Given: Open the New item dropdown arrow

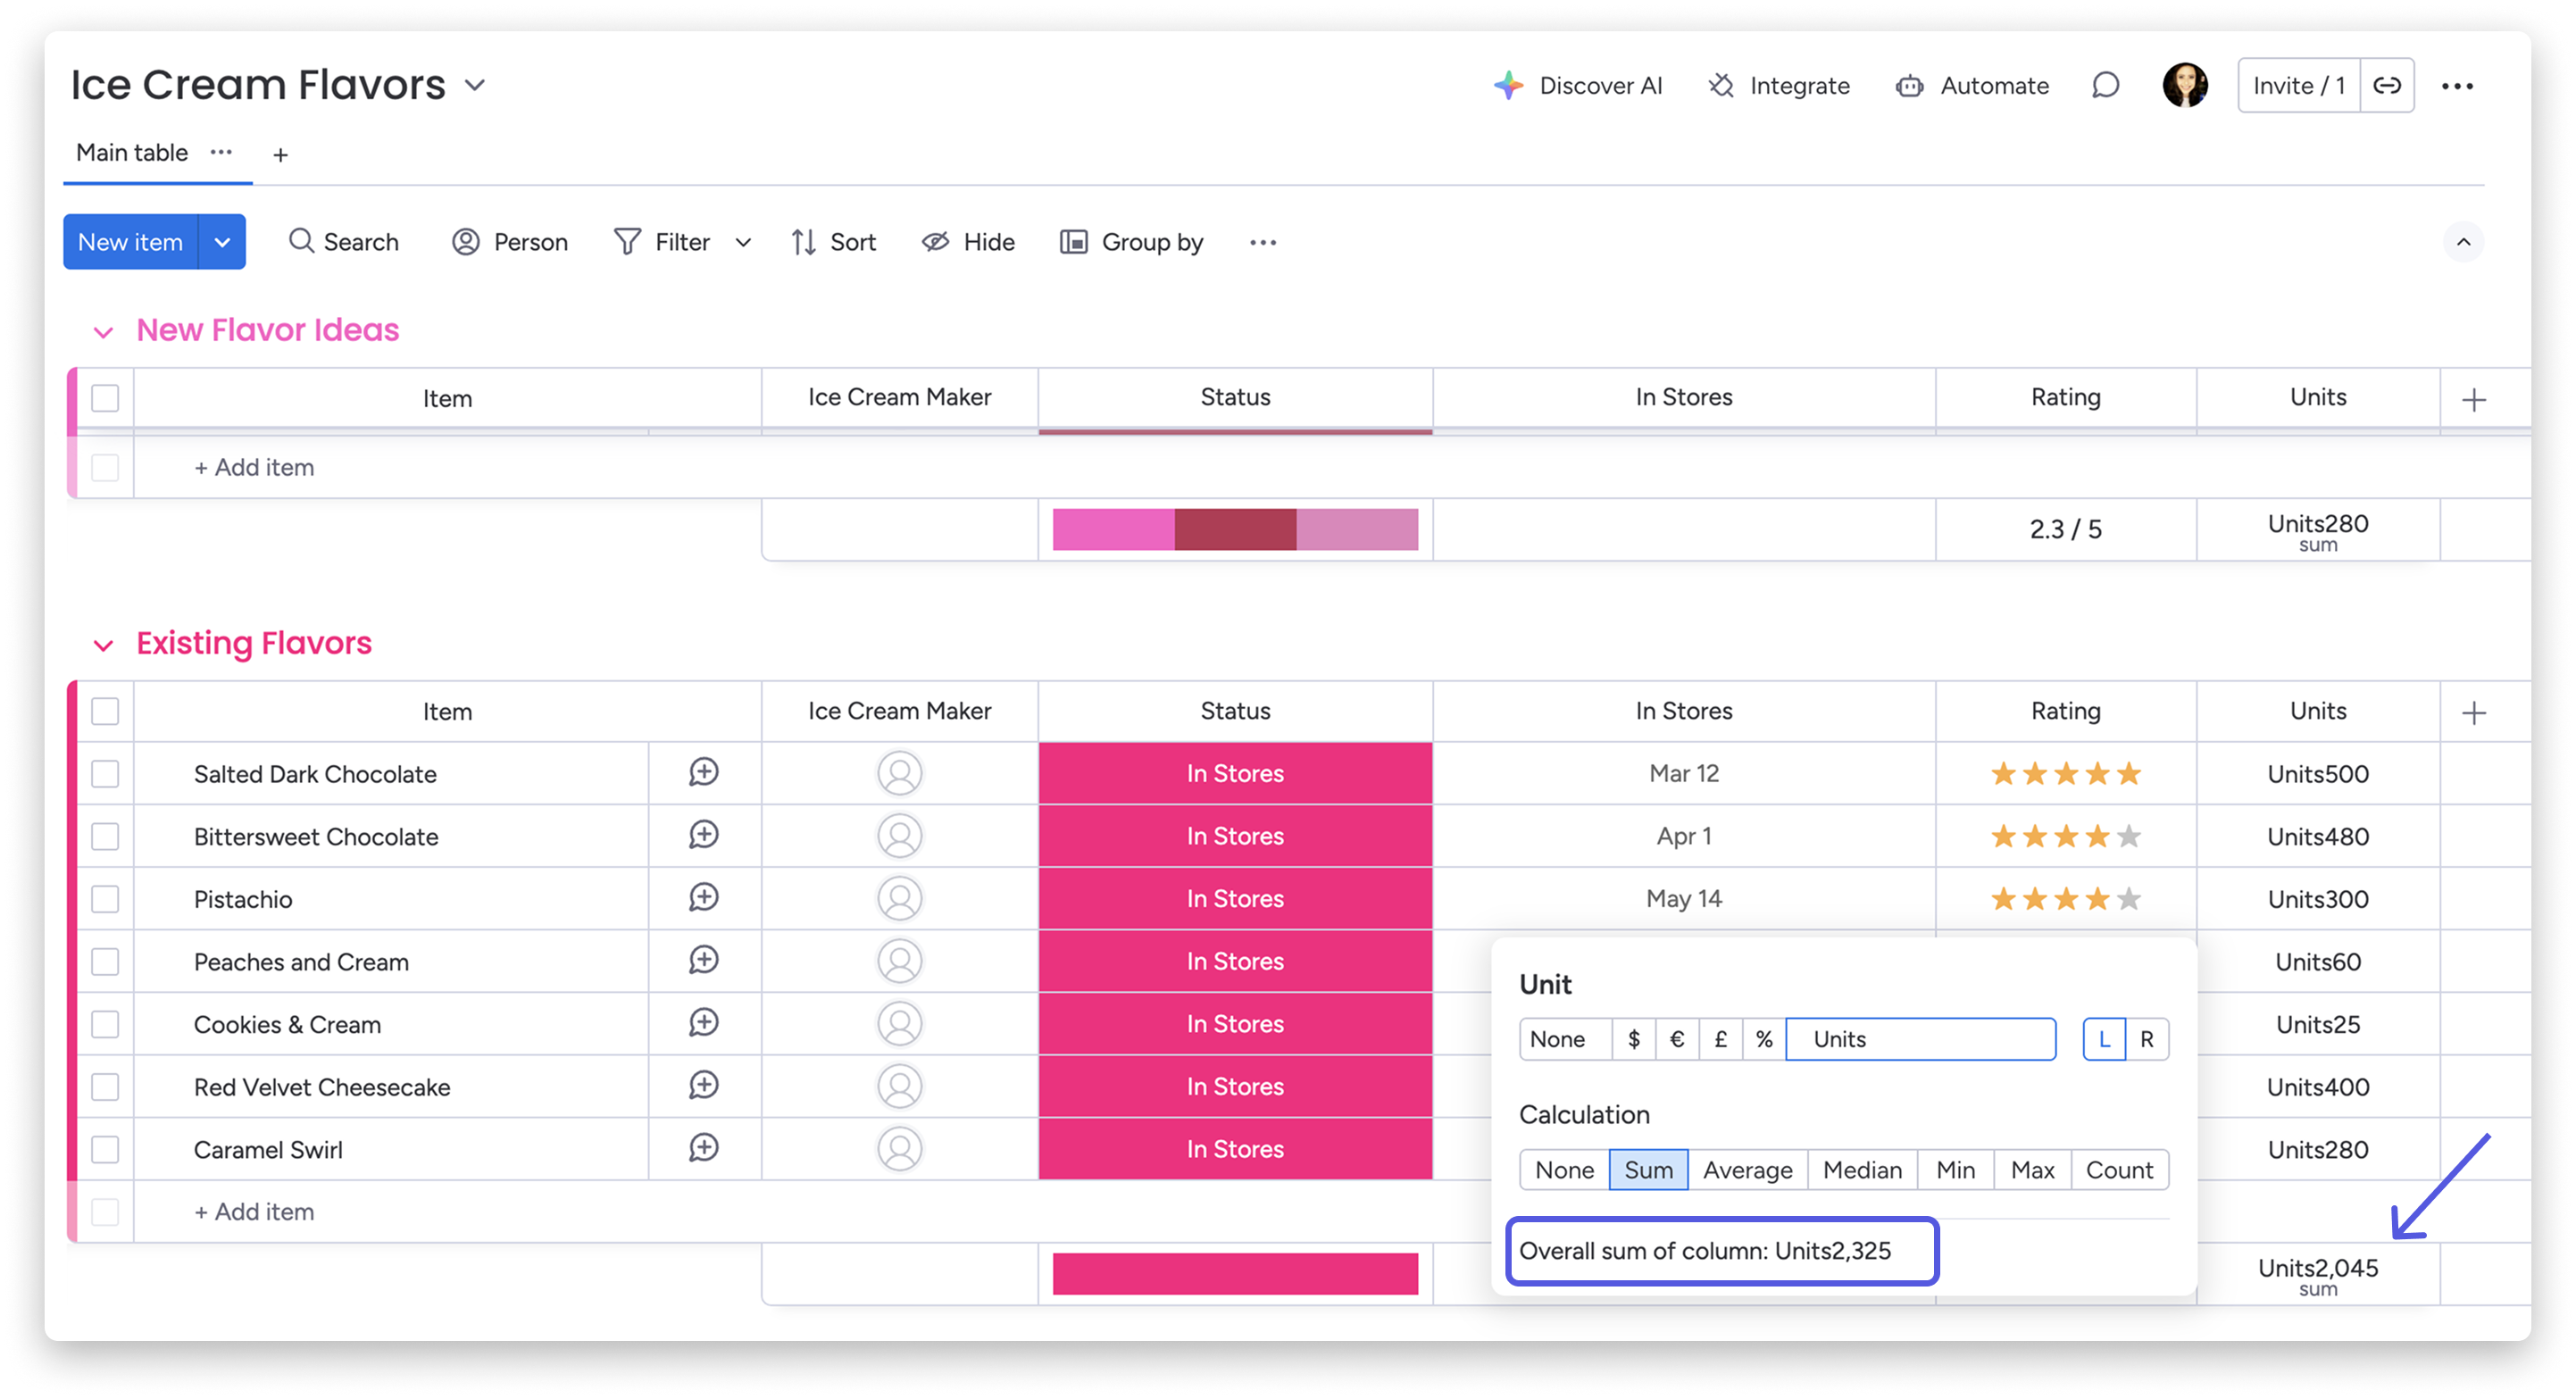Looking at the screenshot, I should coord(222,242).
